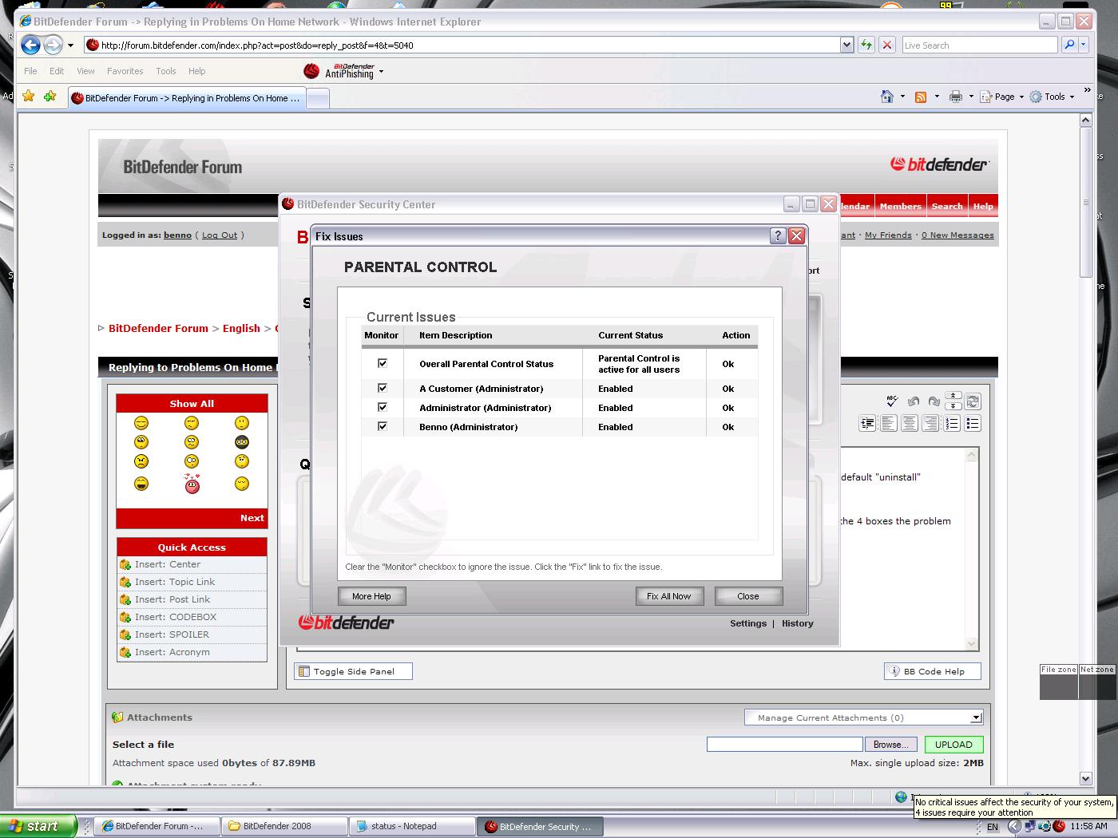Click the indent icon in editor toolbar

tap(867, 424)
